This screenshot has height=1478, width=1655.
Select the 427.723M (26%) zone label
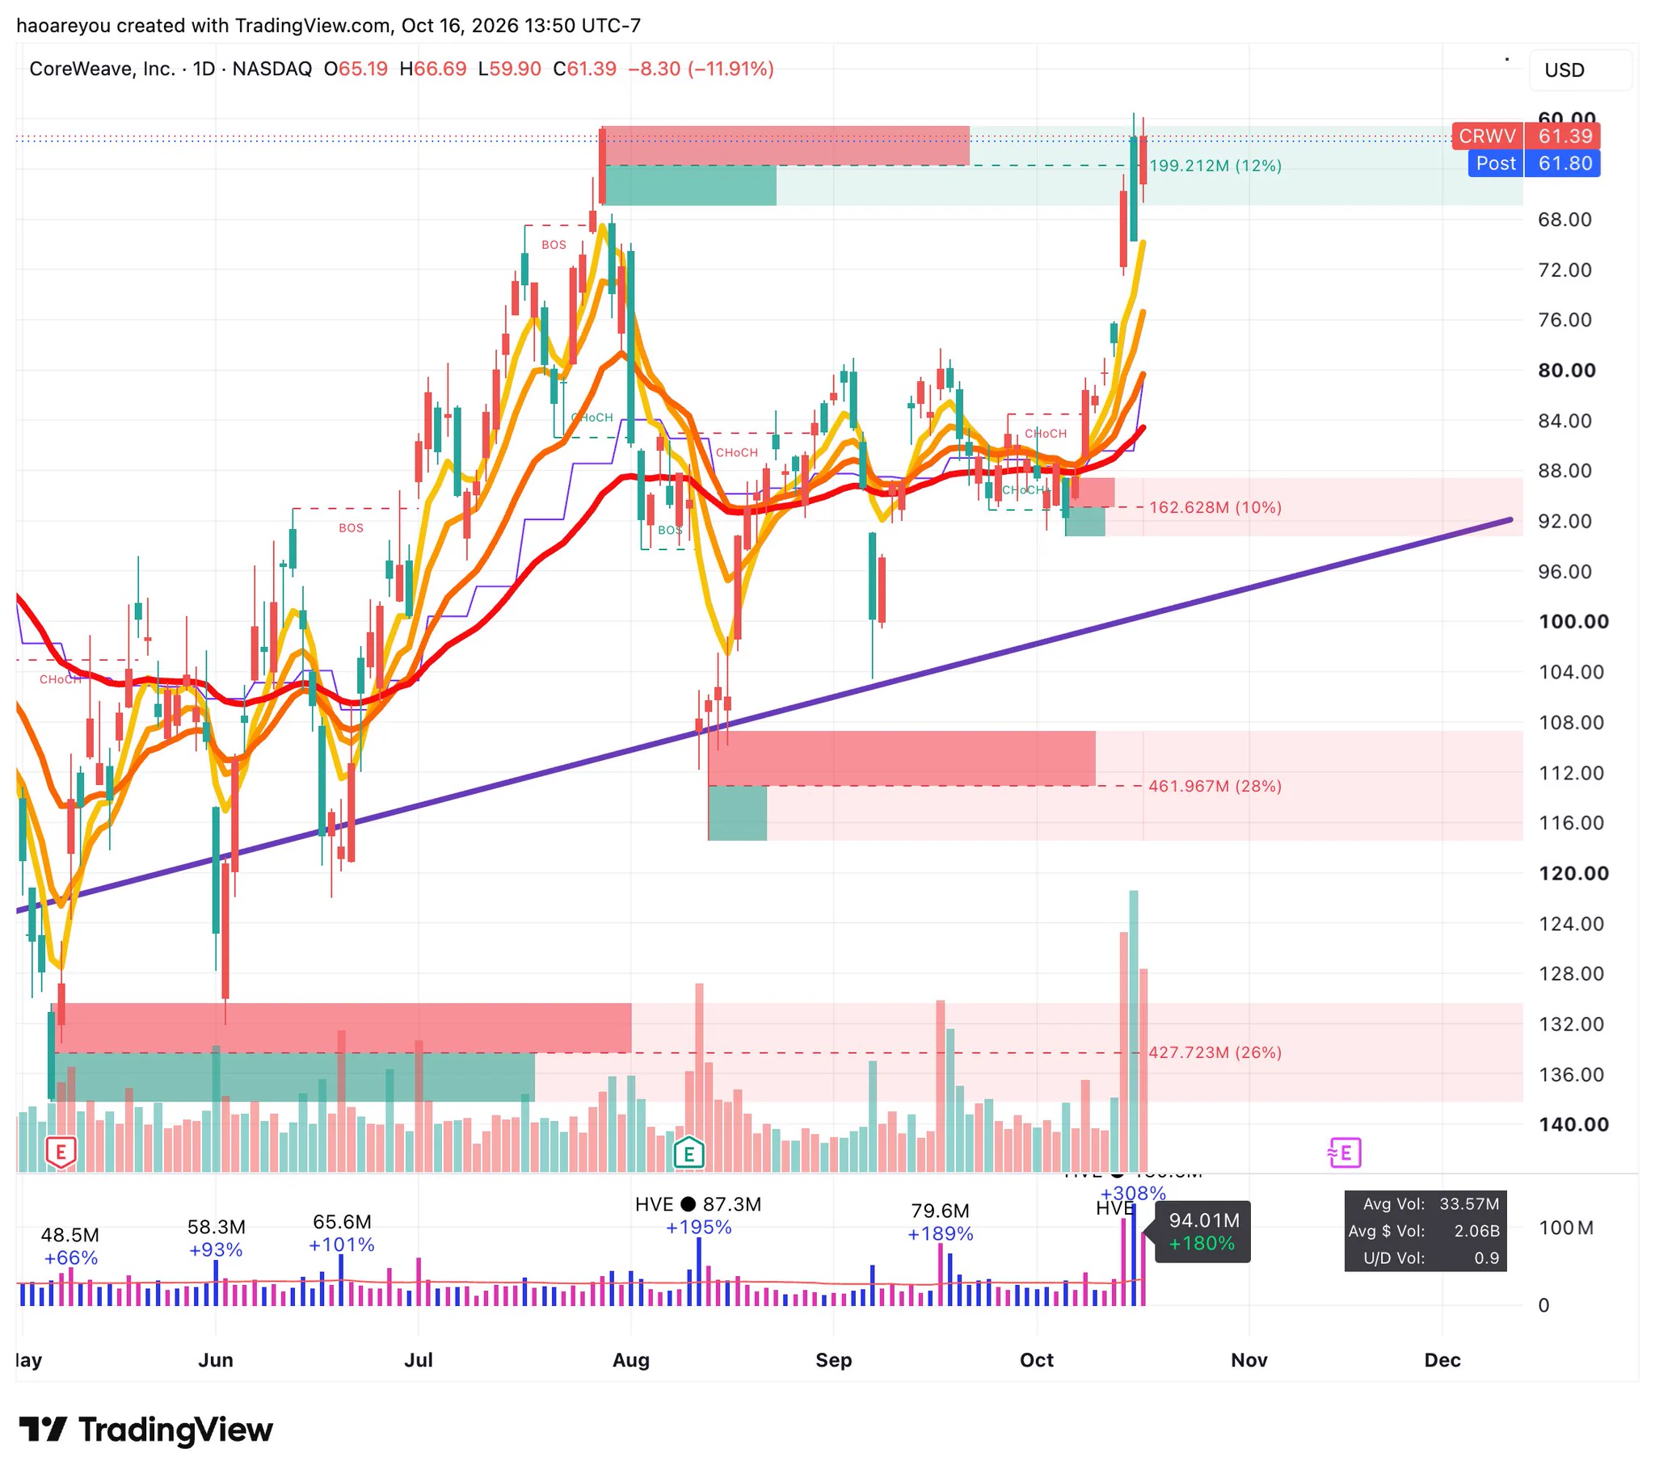(1215, 1052)
